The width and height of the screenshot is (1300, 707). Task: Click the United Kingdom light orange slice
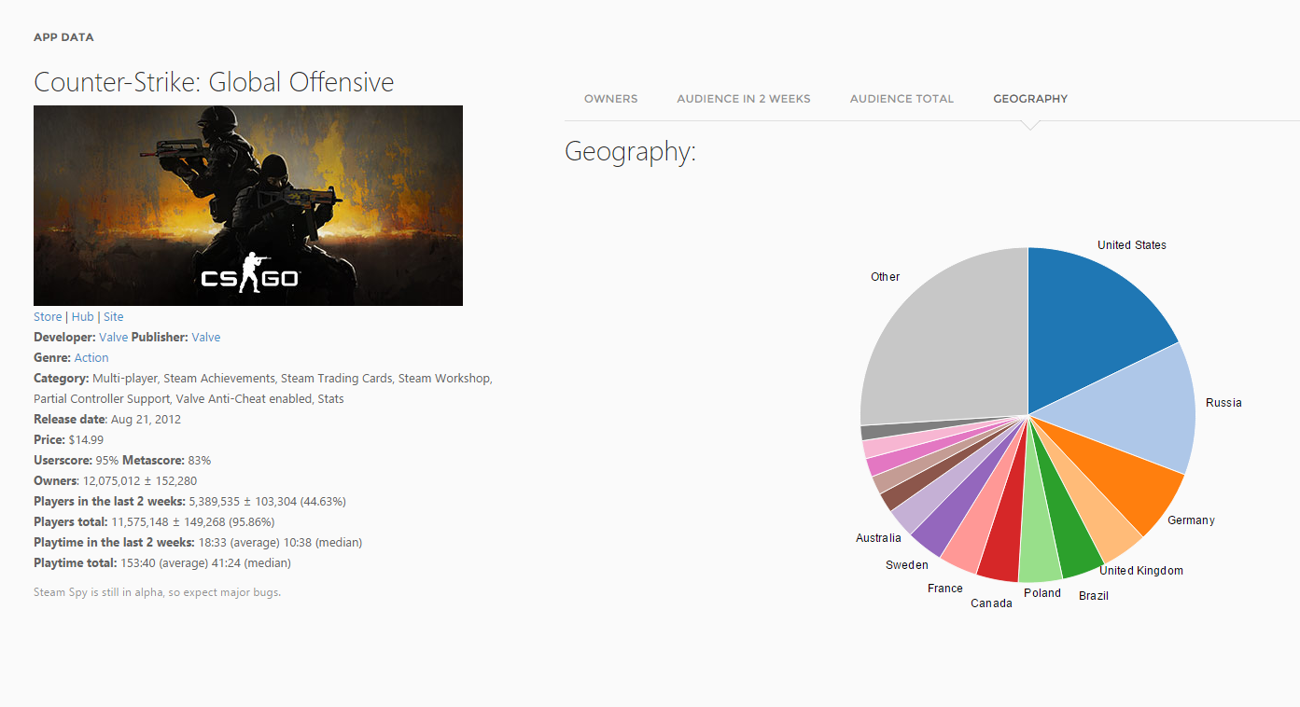coord(1101,518)
